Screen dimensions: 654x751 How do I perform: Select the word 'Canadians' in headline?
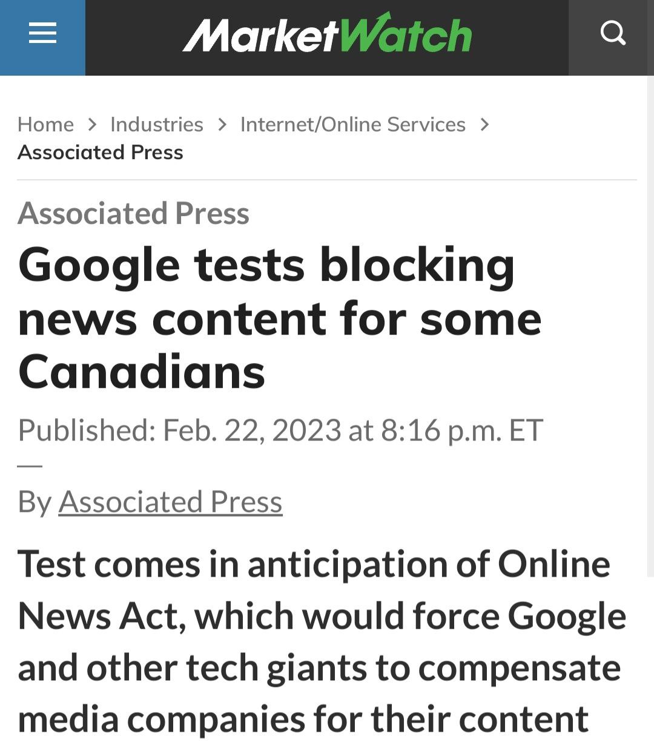(142, 372)
